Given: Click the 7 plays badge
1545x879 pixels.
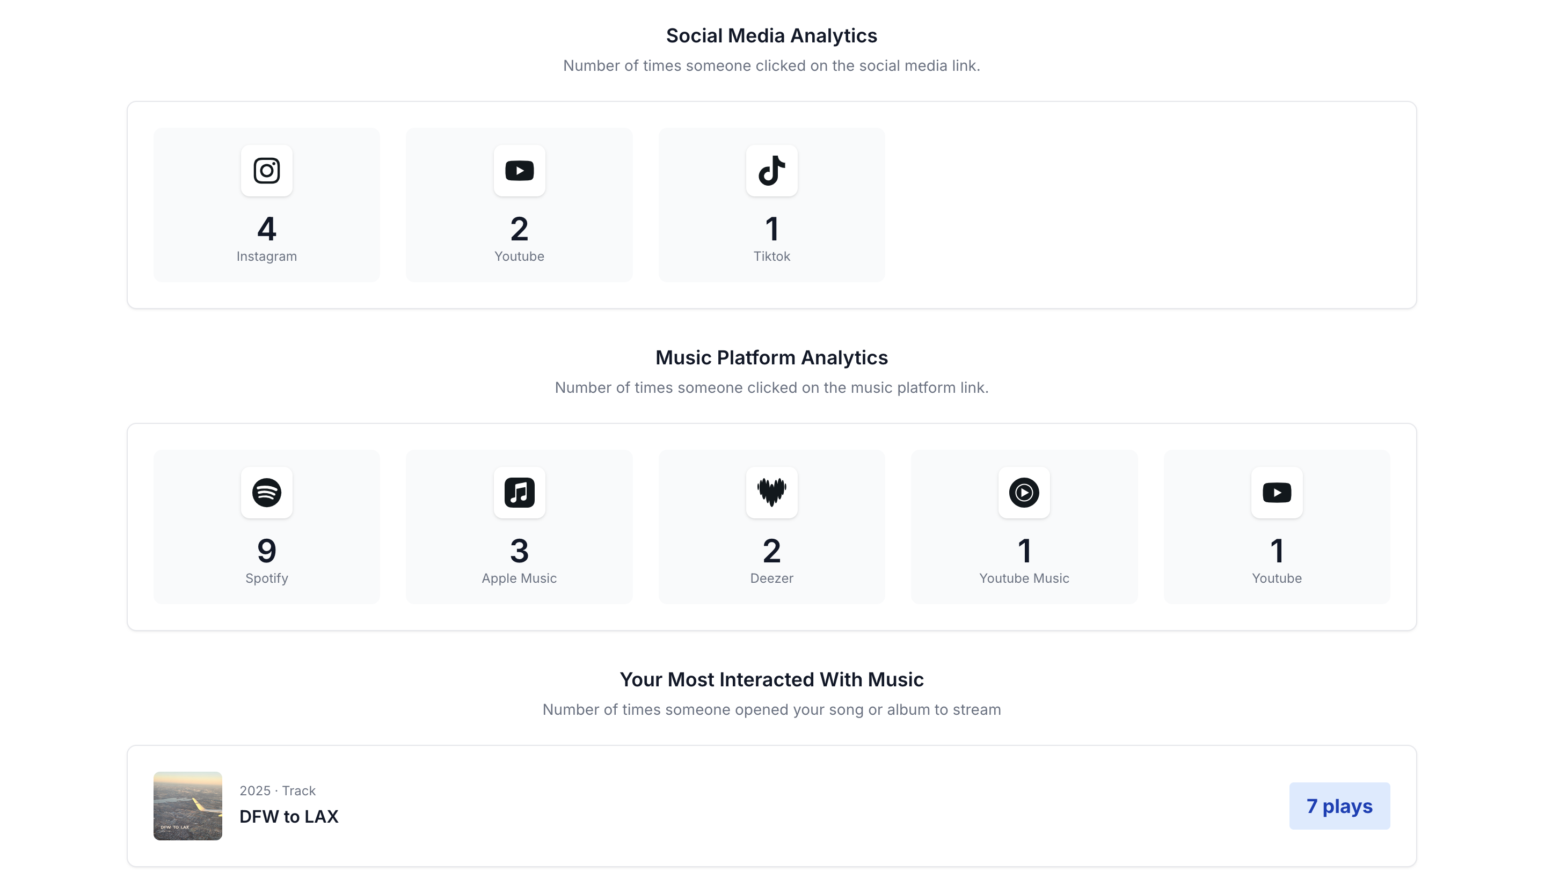Looking at the screenshot, I should coord(1339,806).
